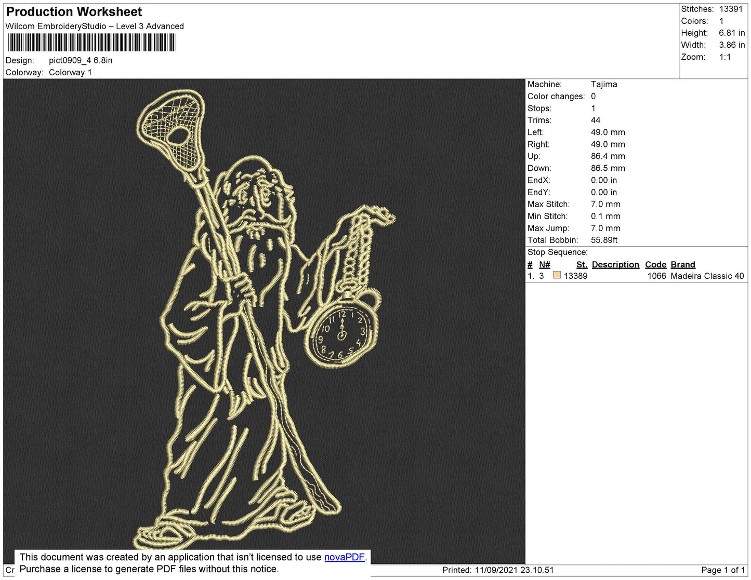
Task: Click the 'Description' column header
Action: 615,264
